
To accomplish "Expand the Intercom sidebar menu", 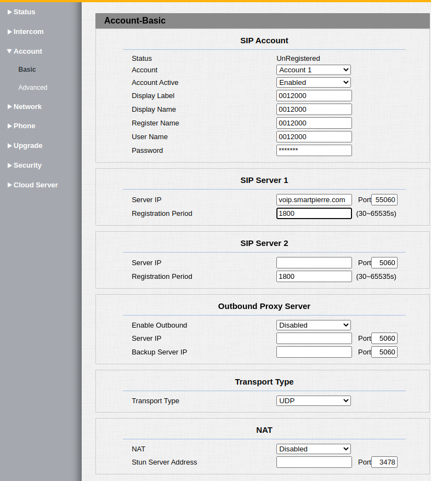I will click(x=28, y=32).
